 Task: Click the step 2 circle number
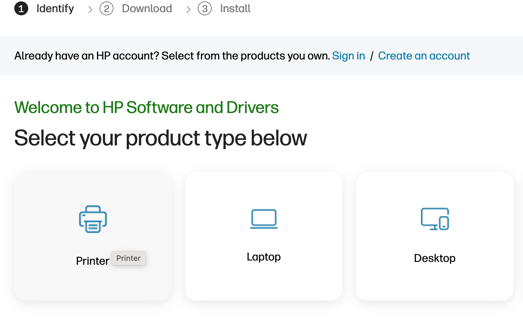(107, 9)
